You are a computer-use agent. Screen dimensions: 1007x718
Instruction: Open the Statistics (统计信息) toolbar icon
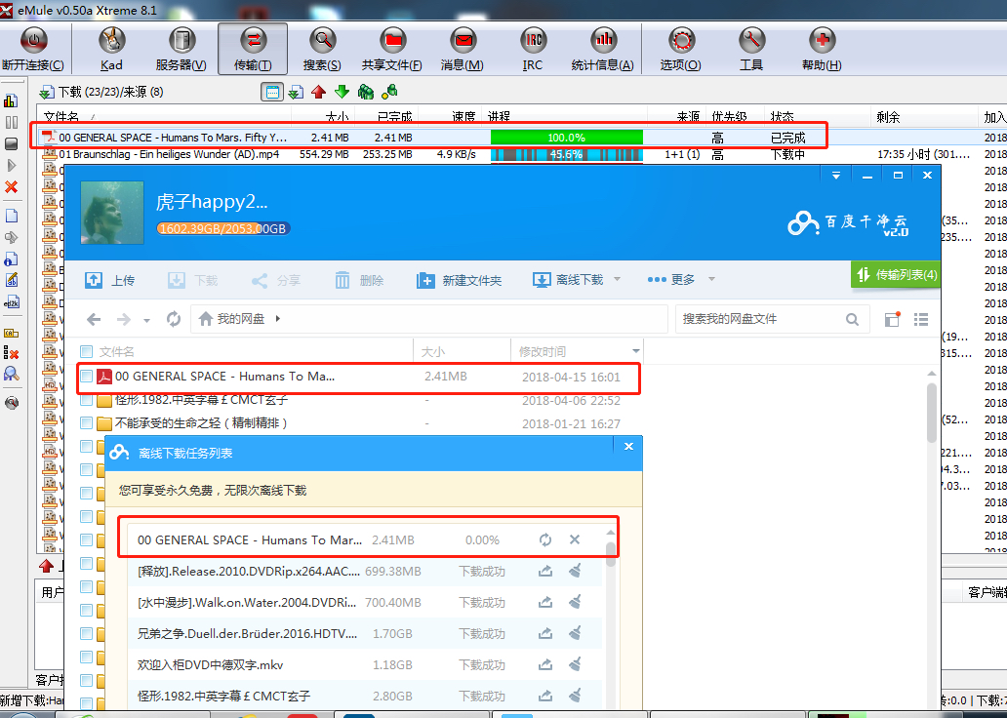pyautogui.click(x=603, y=41)
